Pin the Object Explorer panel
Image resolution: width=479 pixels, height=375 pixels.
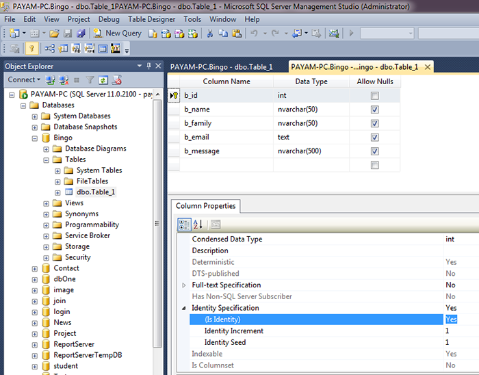click(148, 66)
